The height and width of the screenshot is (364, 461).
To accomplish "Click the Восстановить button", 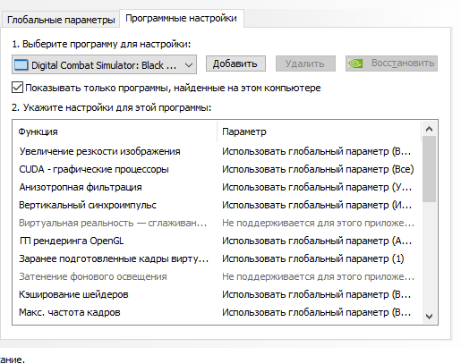I will click(391, 63).
